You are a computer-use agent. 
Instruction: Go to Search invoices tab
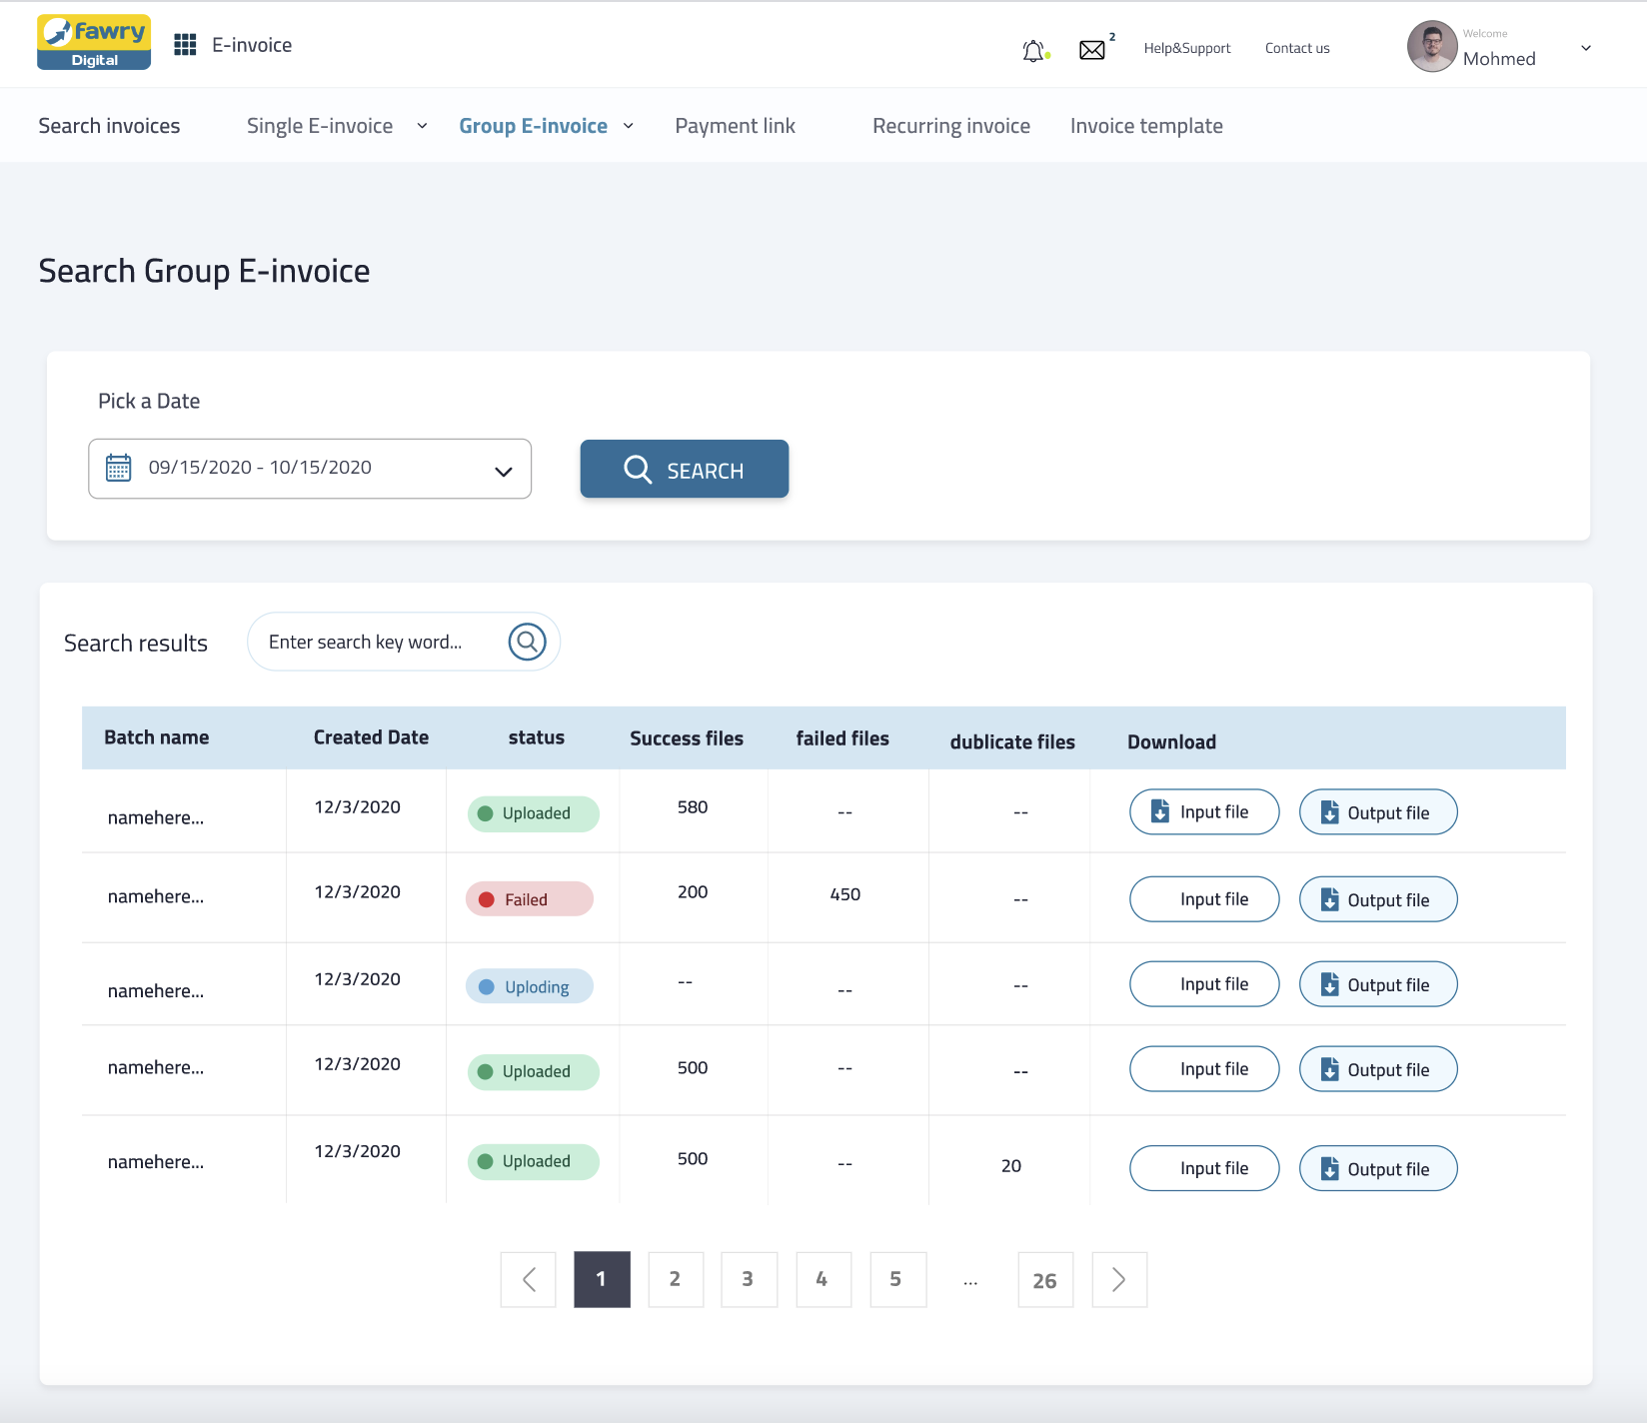click(x=109, y=126)
